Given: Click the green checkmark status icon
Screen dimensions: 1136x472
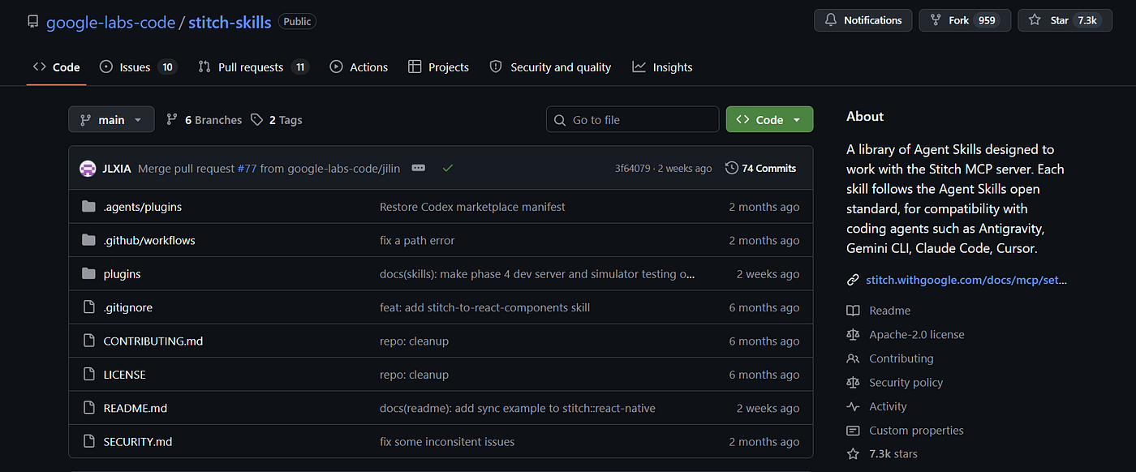Looking at the screenshot, I should pos(448,168).
